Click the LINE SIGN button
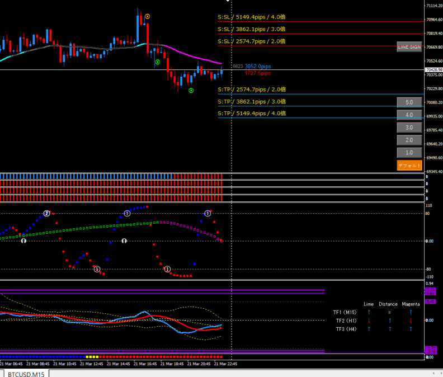Image resolution: width=443 pixels, height=377 pixels. (x=409, y=47)
